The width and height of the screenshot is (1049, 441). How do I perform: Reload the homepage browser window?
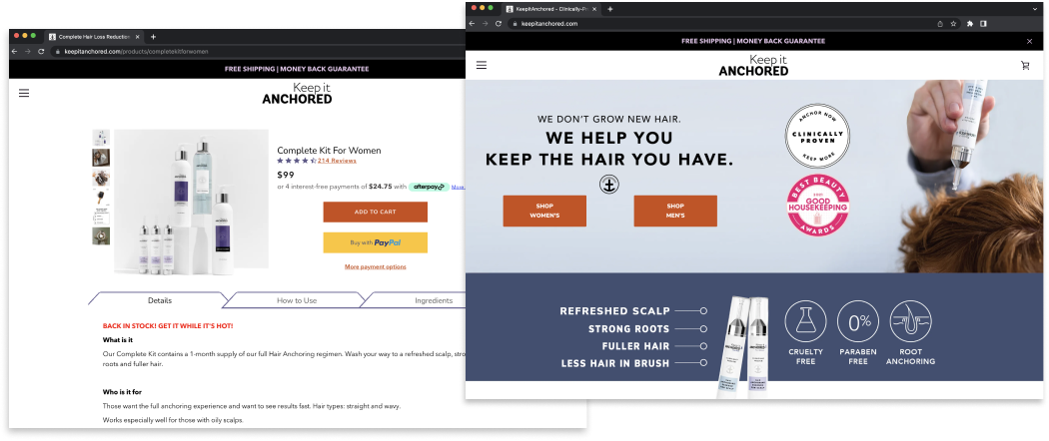pos(499,23)
